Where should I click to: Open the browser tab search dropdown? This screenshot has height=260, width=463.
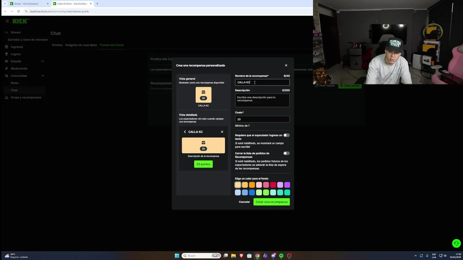click(x=5, y=4)
